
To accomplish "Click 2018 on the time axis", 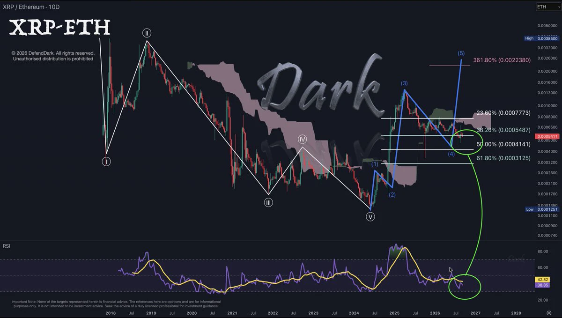I will click(111, 312).
